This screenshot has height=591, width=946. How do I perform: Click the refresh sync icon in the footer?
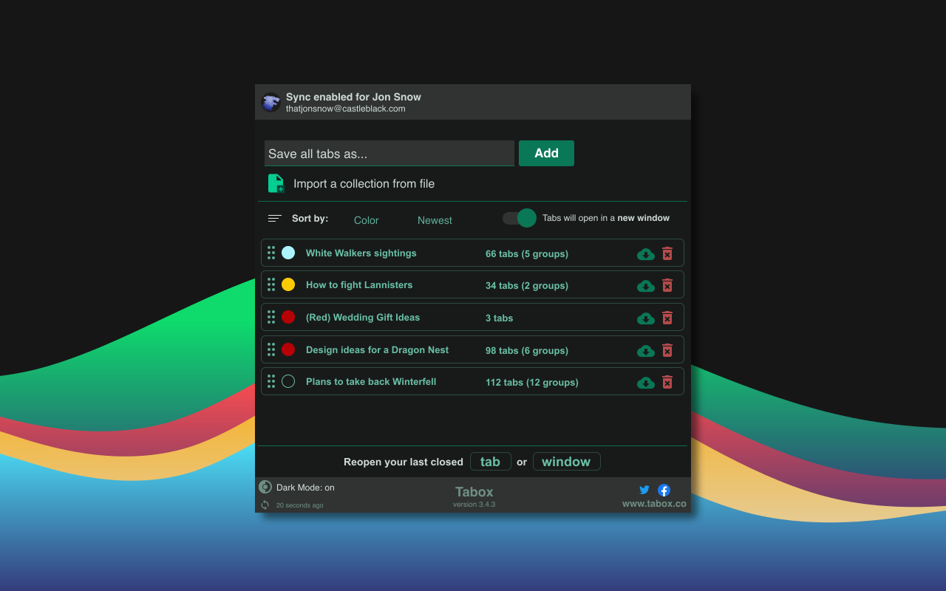[x=265, y=505]
